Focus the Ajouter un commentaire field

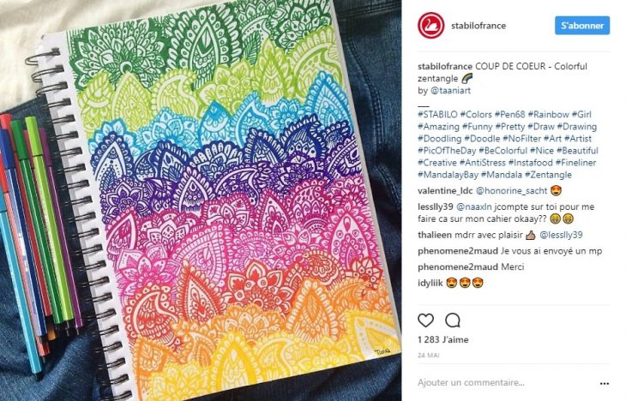coord(505,383)
